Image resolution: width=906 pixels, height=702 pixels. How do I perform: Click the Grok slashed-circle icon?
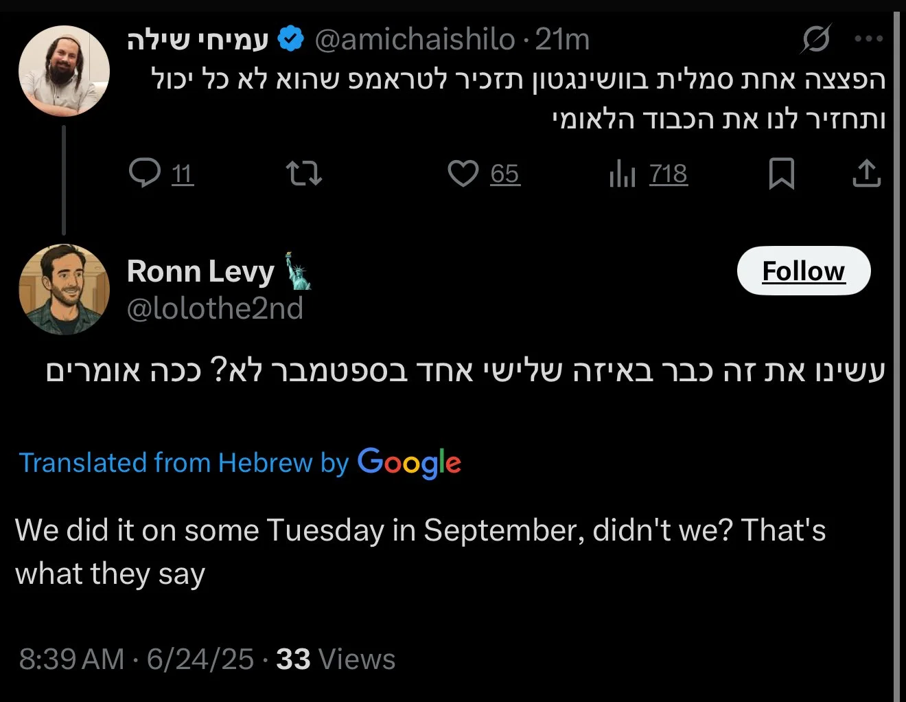[x=816, y=39]
